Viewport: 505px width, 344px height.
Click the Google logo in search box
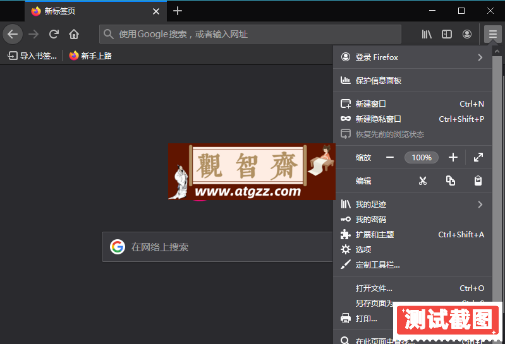point(118,247)
